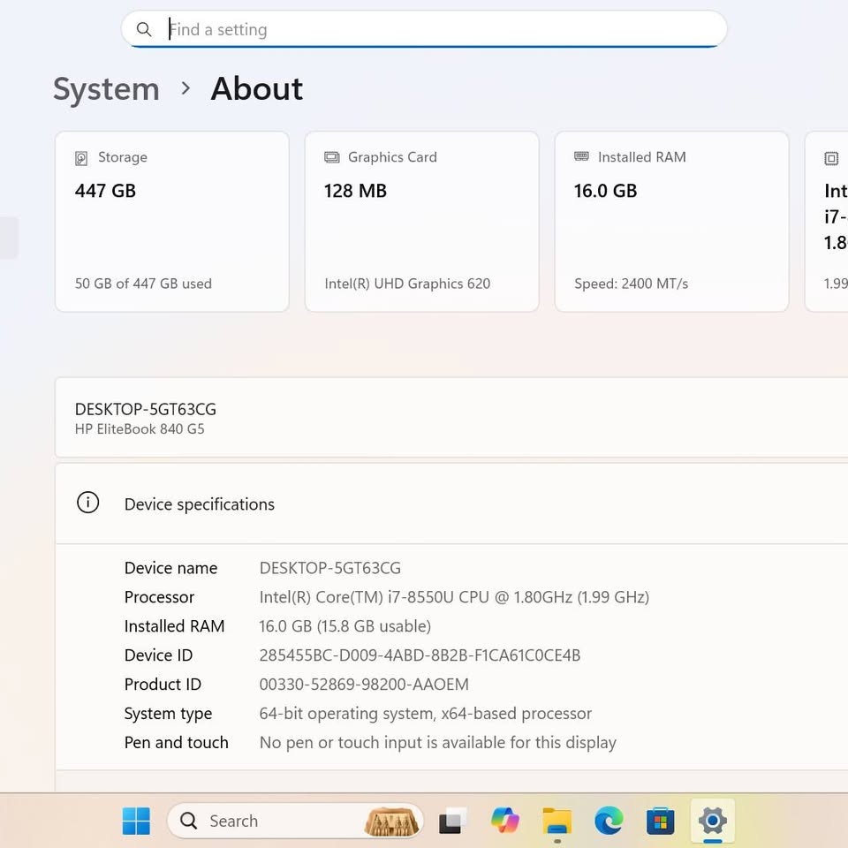Click the Installed RAM label in specifications
848x848 pixels.
point(174,626)
